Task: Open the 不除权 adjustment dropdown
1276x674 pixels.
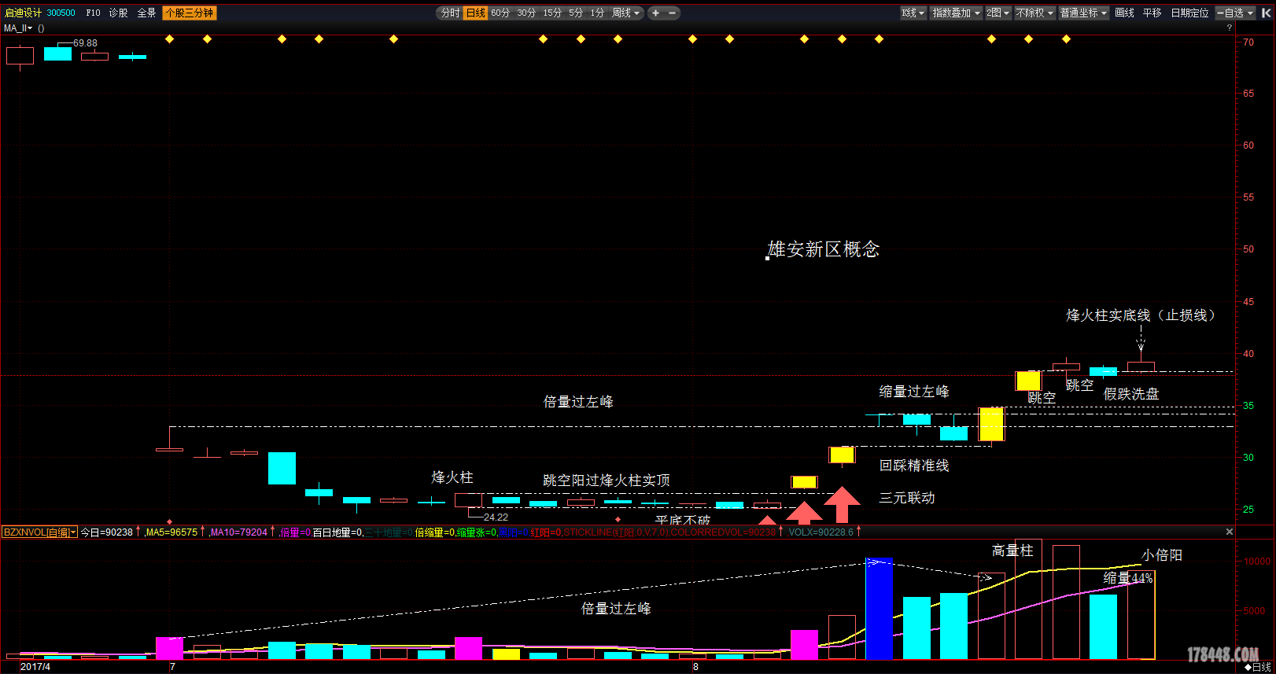Action: [x=1034, y=13]
